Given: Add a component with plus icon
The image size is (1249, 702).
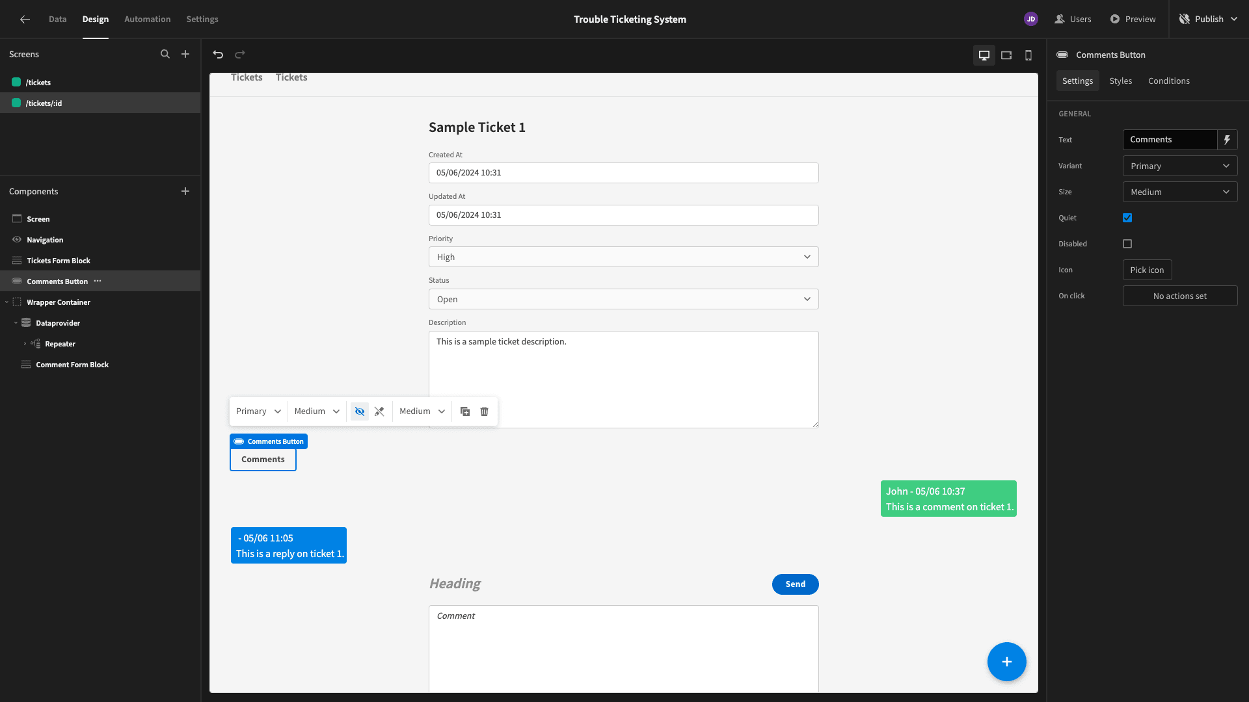Looking at the screenshot, I should [185, 191].
